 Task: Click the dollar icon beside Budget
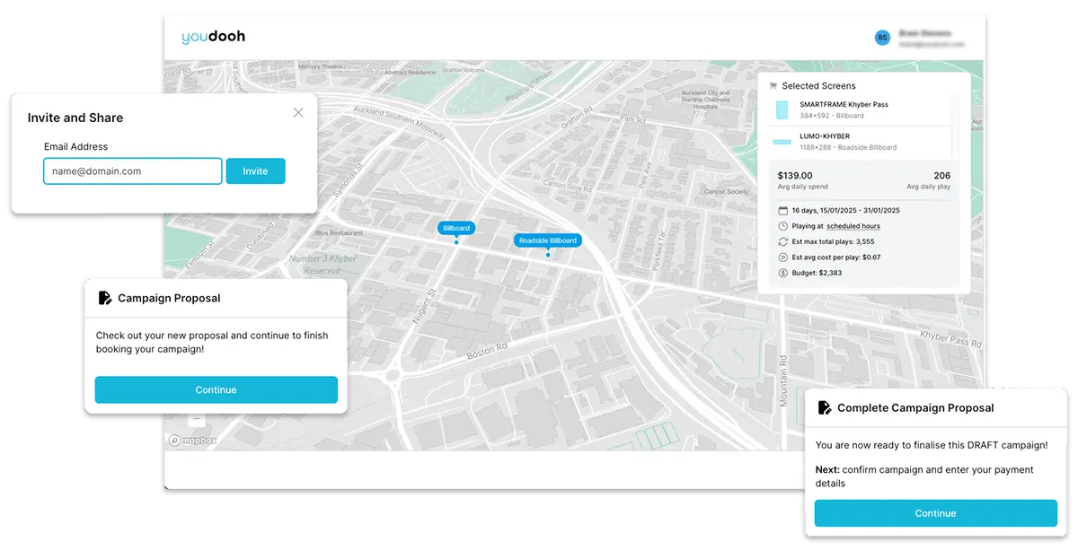pyautogui.click(x=782, y=273)
